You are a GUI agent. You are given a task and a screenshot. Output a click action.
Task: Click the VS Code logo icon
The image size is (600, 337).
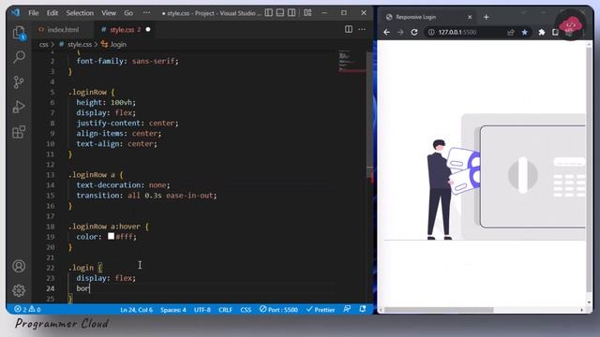pos(16,12)
